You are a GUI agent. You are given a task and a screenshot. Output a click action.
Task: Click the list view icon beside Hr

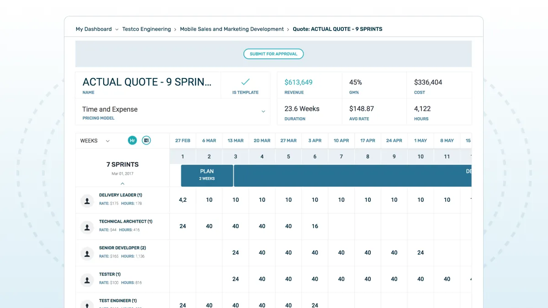click(146, 141)
